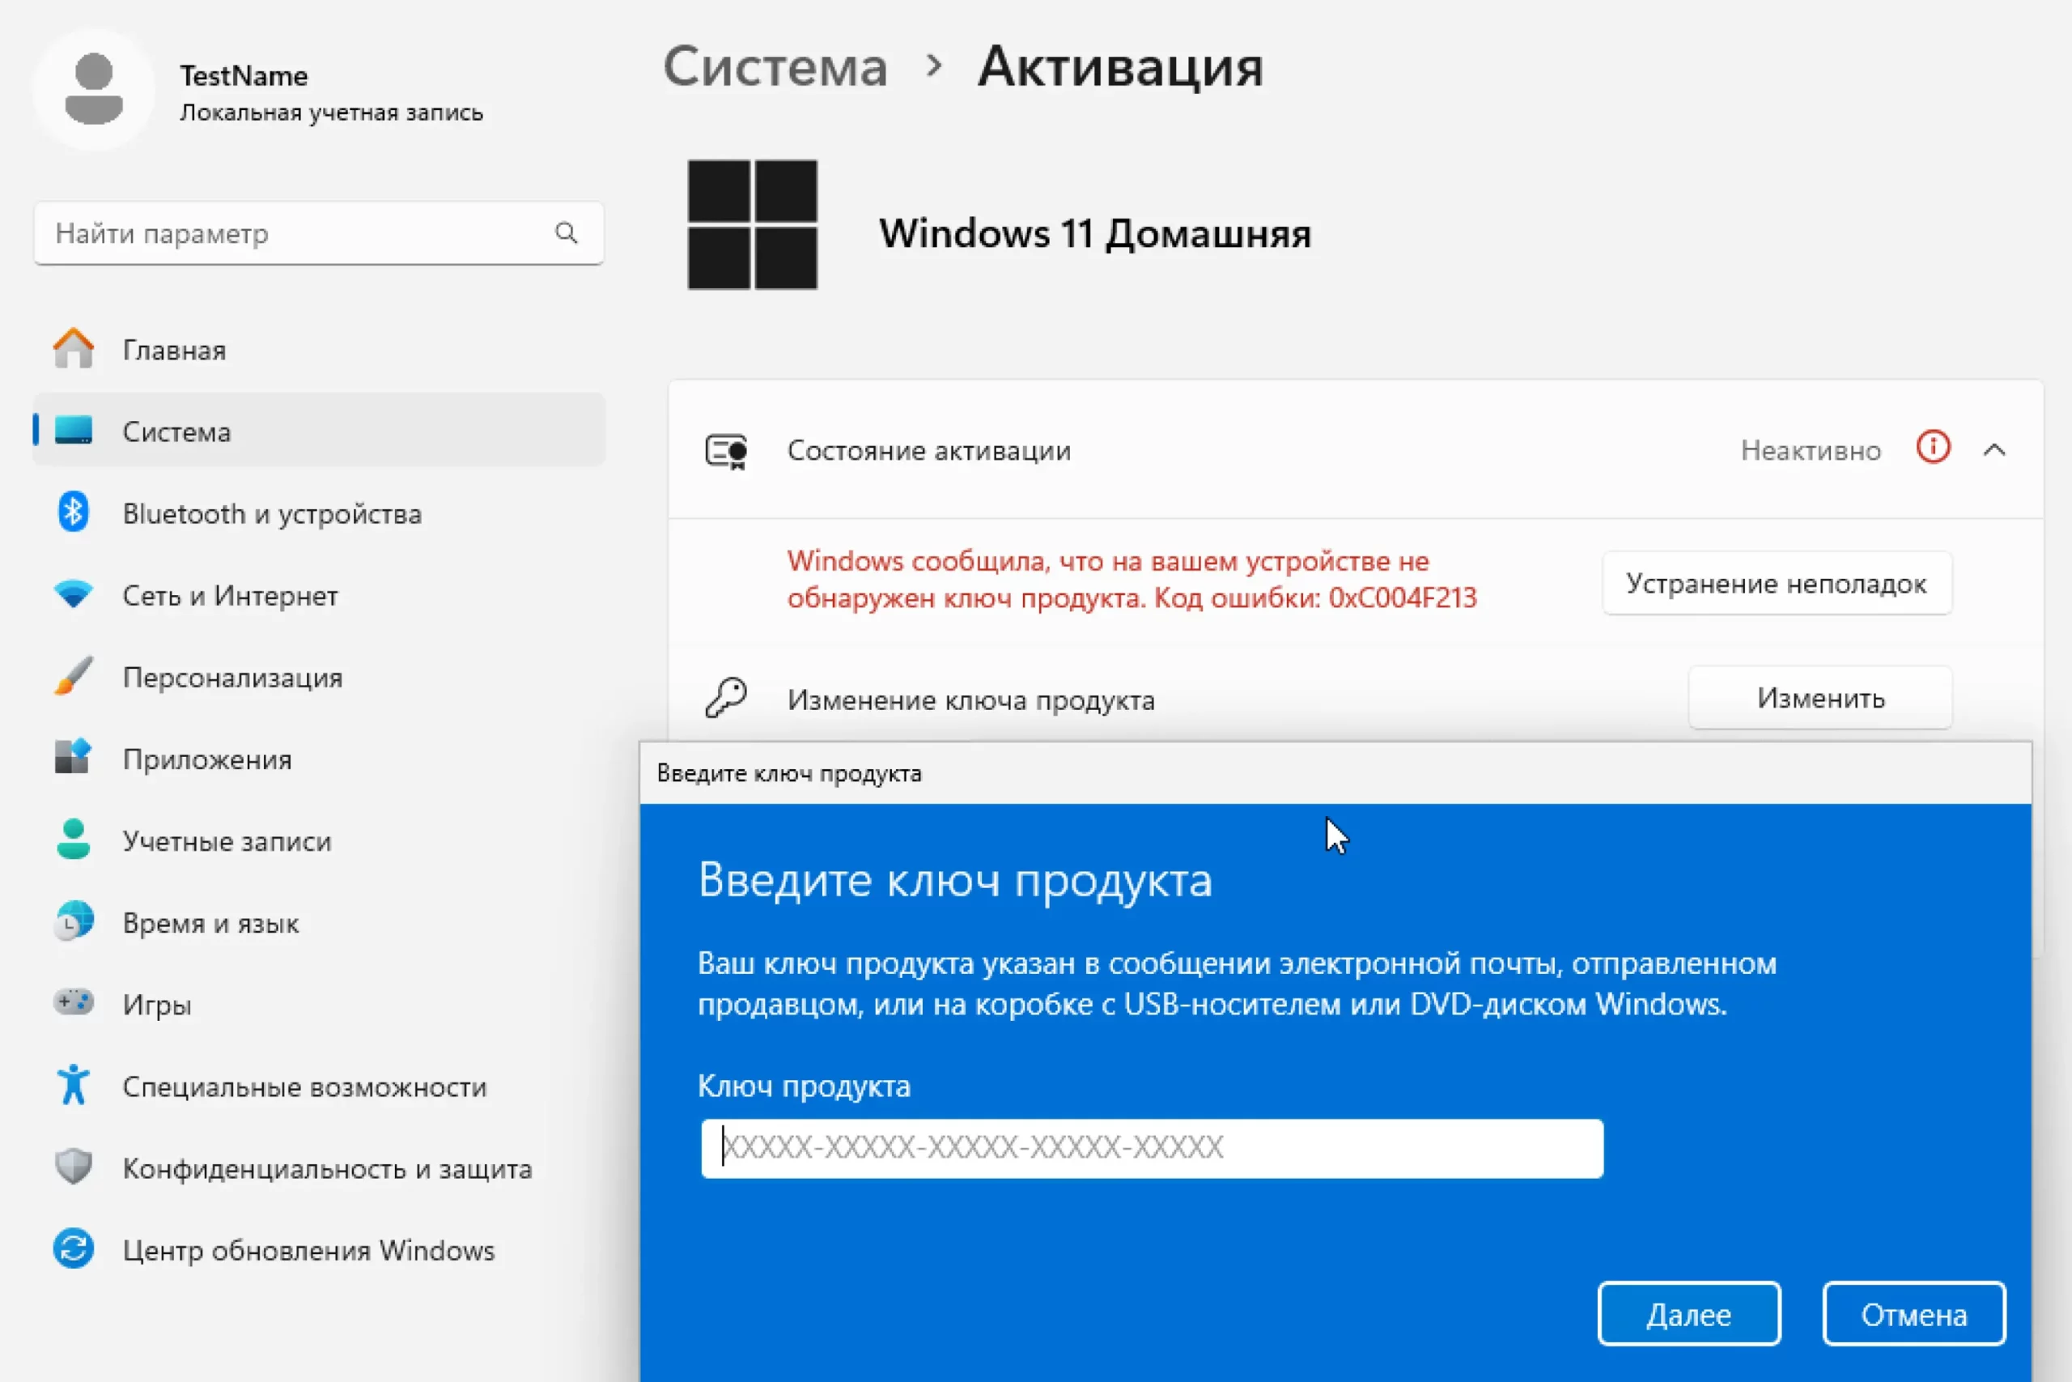Collapse the activation state chevron
Screen dimensions: 2072x1382
point(1994,450)
